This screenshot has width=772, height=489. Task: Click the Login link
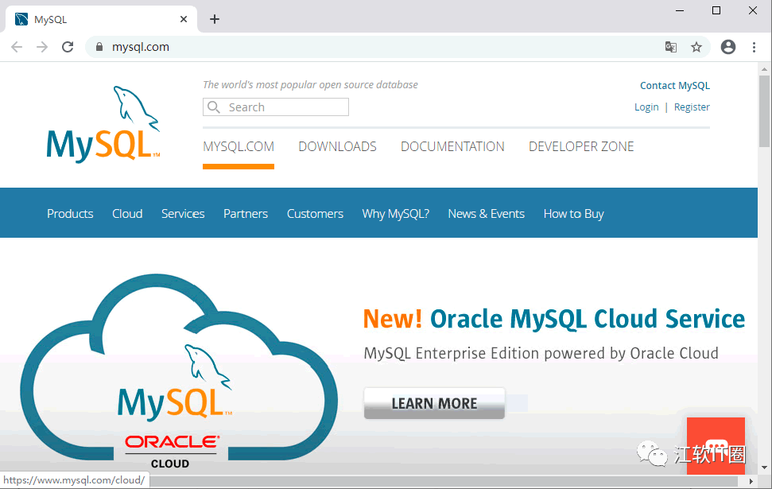(x=646, y=107)
